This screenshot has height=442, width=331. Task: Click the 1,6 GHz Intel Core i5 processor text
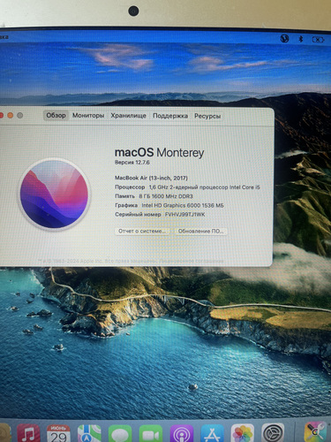[205, 187]
